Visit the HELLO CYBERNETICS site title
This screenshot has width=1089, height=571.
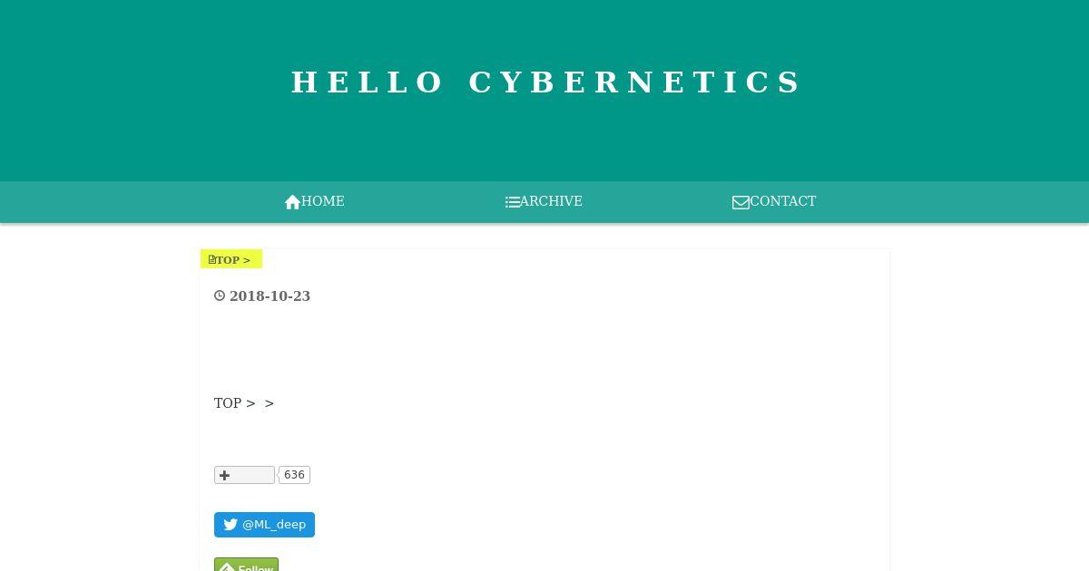pyautogui.click(x=546, y=82)
